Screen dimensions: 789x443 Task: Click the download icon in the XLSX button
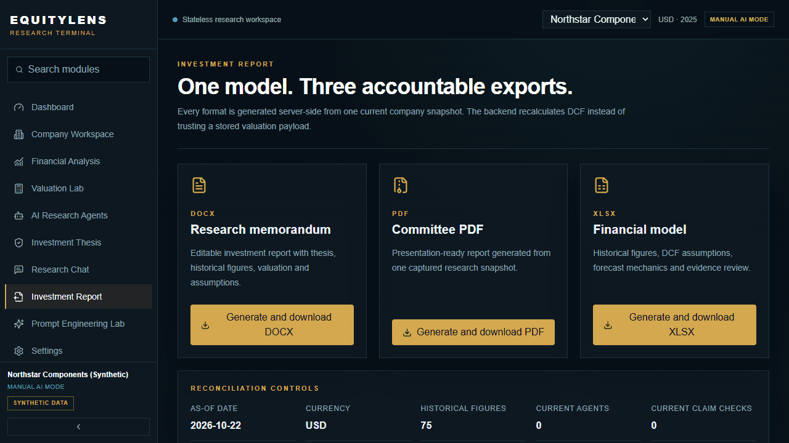[608, 325]
